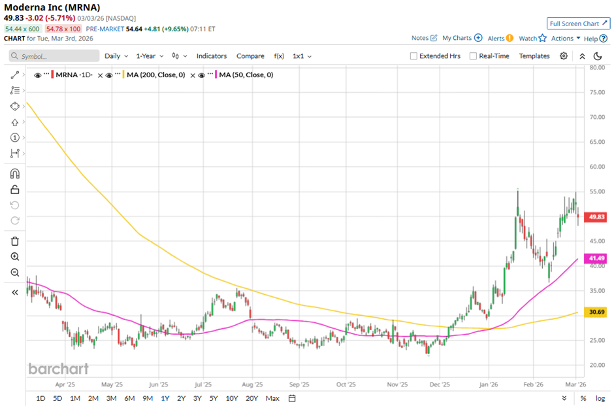Open chart settings gear icon

pyautogui.click(x=564, y=56)
